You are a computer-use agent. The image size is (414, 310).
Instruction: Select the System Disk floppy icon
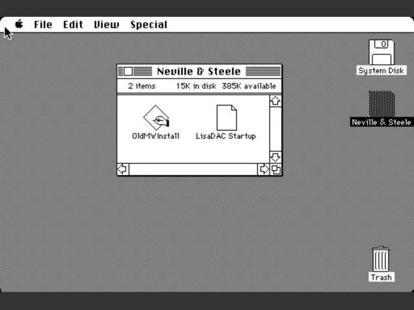coord(381,52)
